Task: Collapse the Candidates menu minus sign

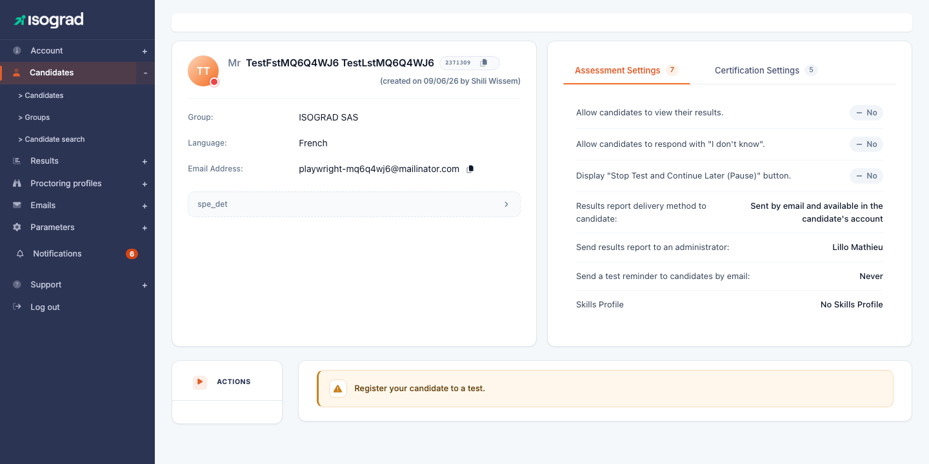Action: pyautogui.click(x=145, y=73)
